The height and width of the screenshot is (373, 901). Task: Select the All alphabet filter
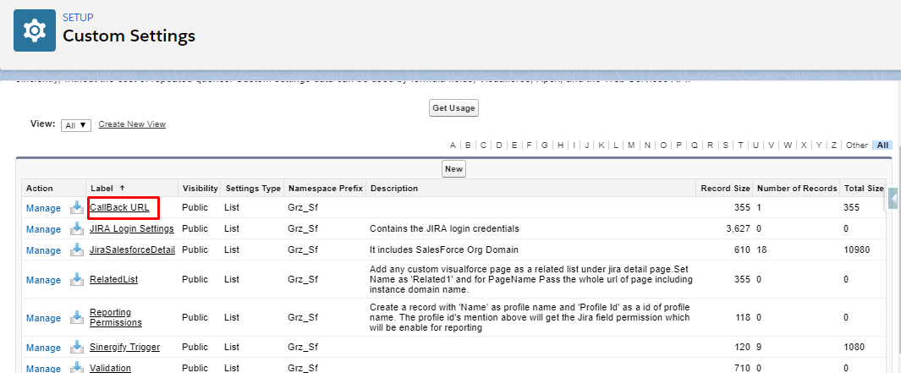(x=882, y=145)
